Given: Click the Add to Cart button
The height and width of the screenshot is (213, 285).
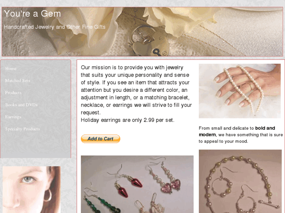Looking at the screenshot, I should coord(100,139).
